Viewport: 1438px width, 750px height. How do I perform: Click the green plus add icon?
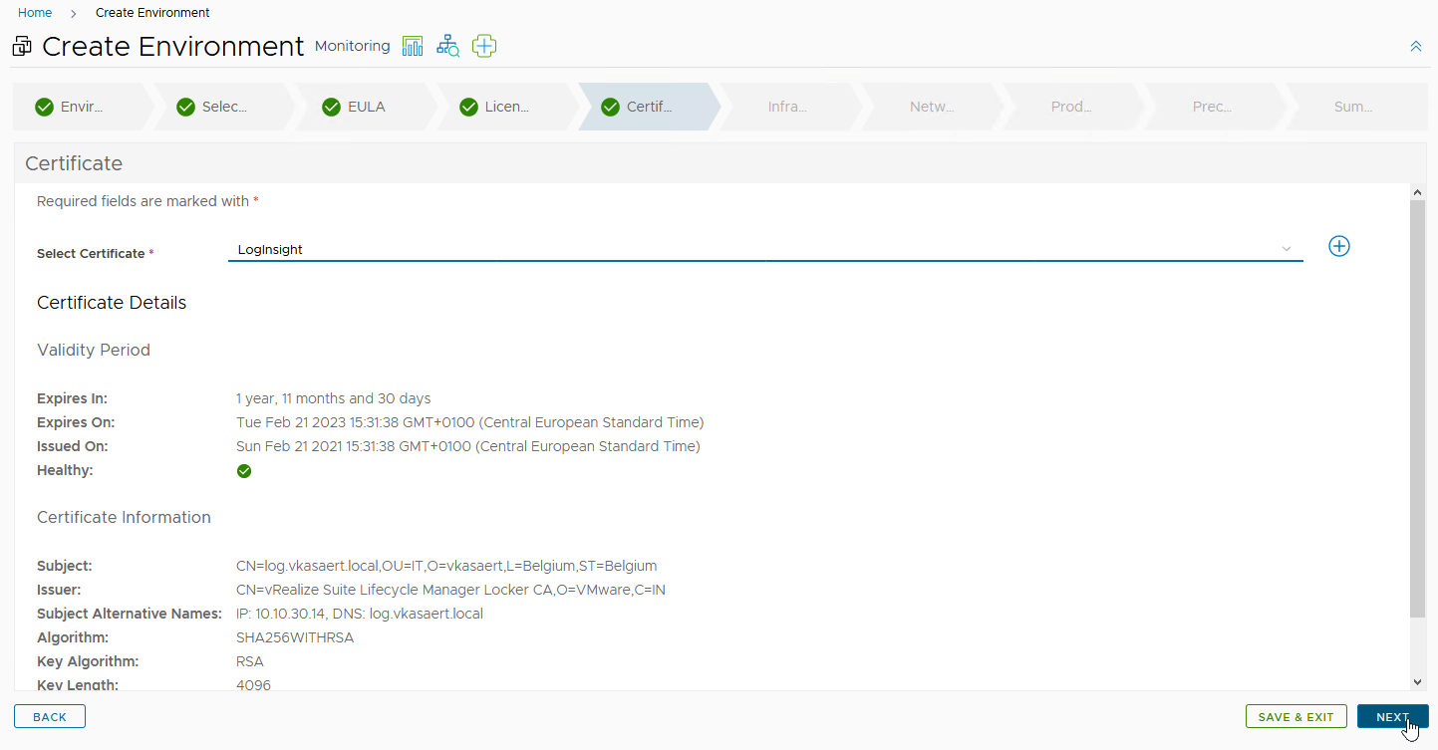[484, 46]
